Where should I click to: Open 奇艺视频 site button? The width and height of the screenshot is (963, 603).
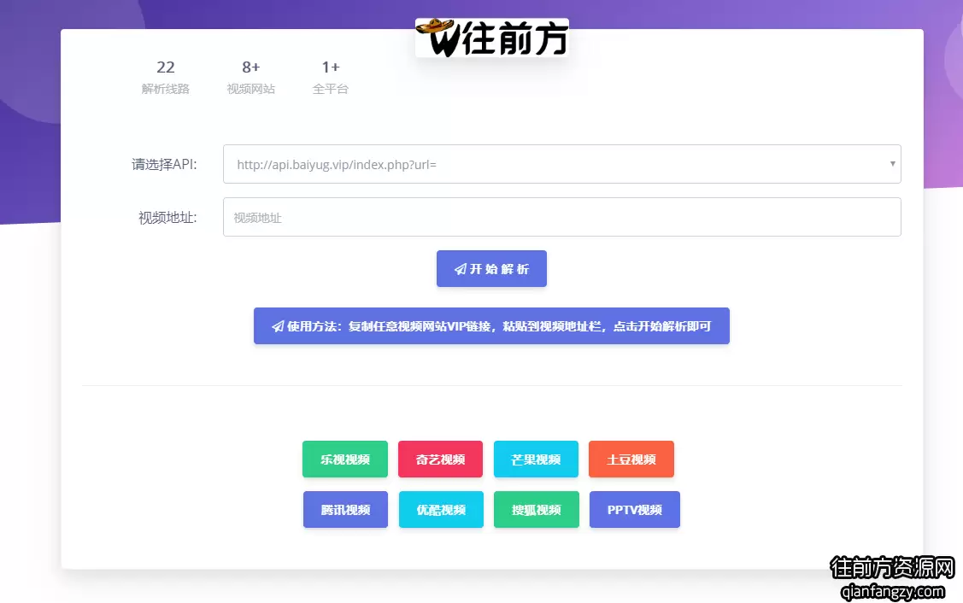pos(440,459)
